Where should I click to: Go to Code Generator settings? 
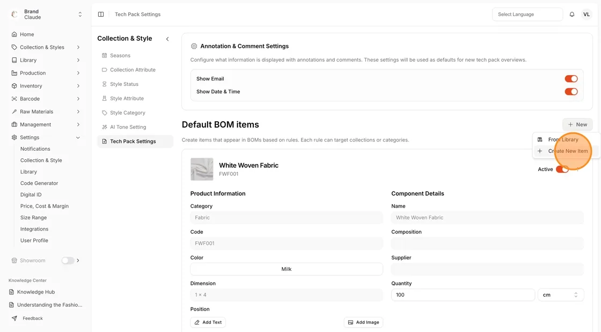coord(39,183)
